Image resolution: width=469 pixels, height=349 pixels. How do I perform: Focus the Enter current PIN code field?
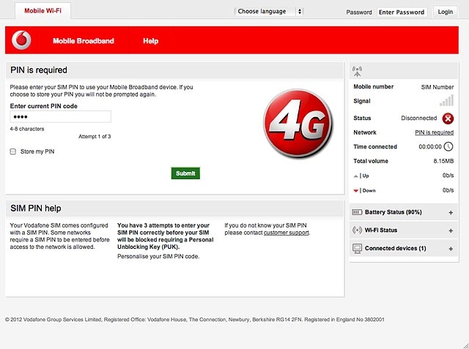[61, 117]
